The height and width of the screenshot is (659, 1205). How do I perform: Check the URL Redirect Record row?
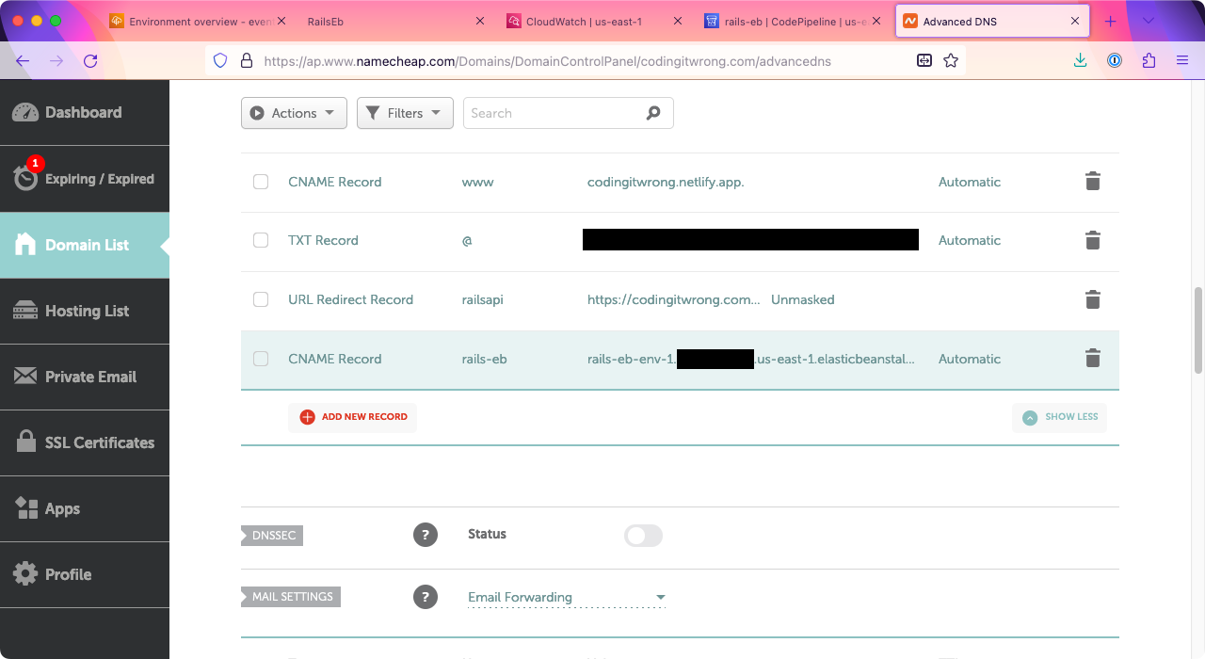(261, 299)
